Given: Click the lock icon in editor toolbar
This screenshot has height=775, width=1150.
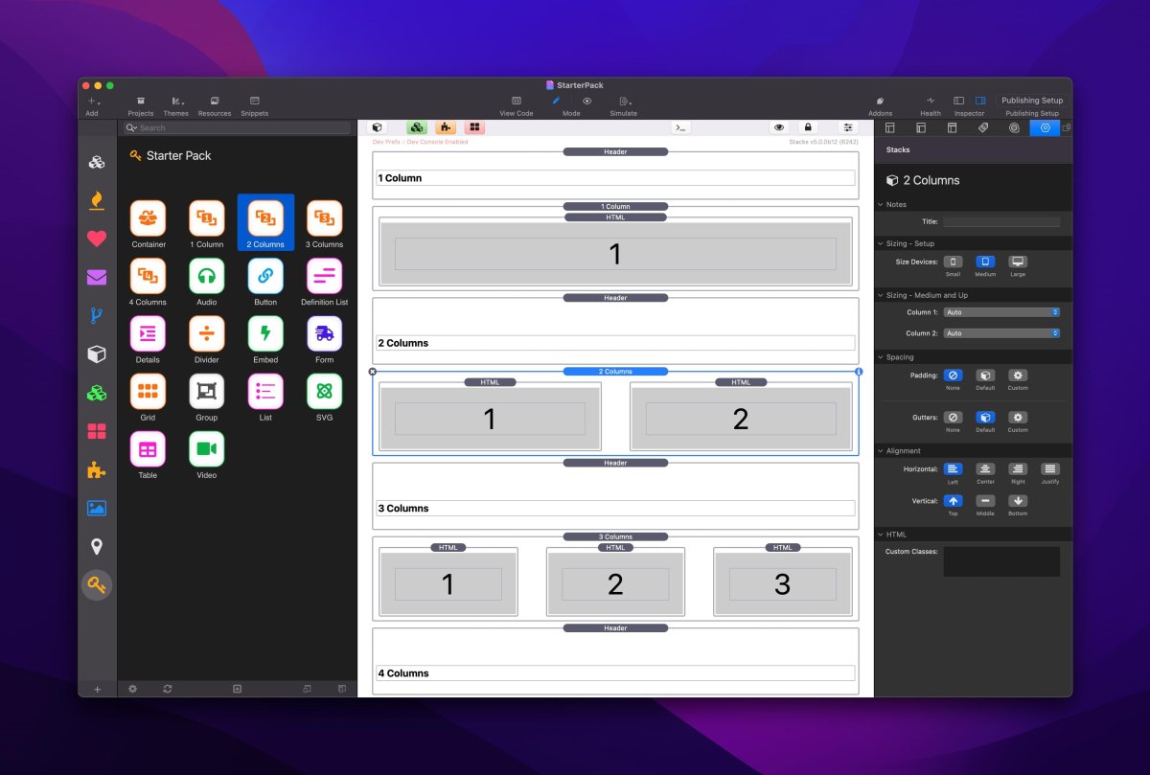Looking at the screenshot, I should 808,127.
